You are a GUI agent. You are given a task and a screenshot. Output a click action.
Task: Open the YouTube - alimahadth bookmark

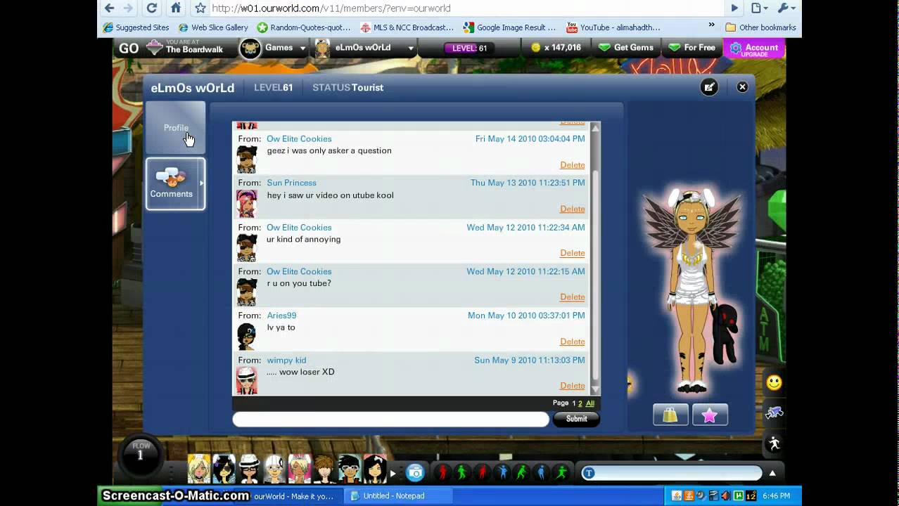point(613,27)
